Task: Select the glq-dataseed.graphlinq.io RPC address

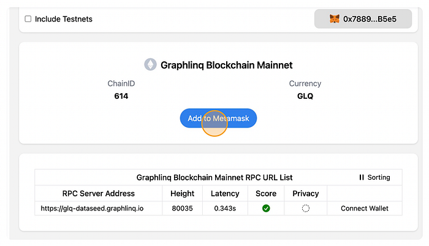Action: [x=92, y=209]
